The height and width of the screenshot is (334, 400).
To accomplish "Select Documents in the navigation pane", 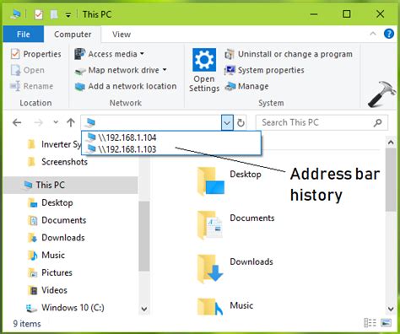I will click(57, 220).
